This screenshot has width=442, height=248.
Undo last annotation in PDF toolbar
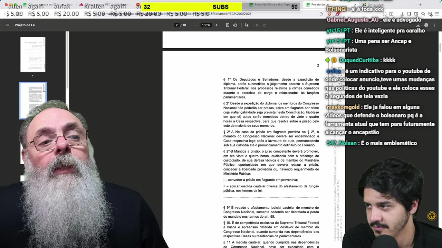coord(257,25)
